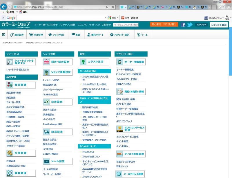This screenshot has height=178, width=232.
Task: Expand the address bar search dropdown arrow
Action: (108, 7)
